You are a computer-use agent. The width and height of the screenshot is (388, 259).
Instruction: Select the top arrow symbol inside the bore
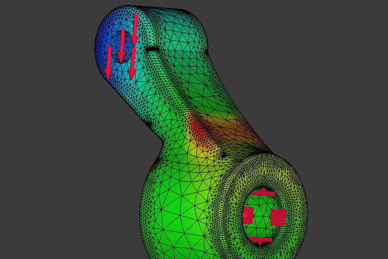tap(263, 192)
